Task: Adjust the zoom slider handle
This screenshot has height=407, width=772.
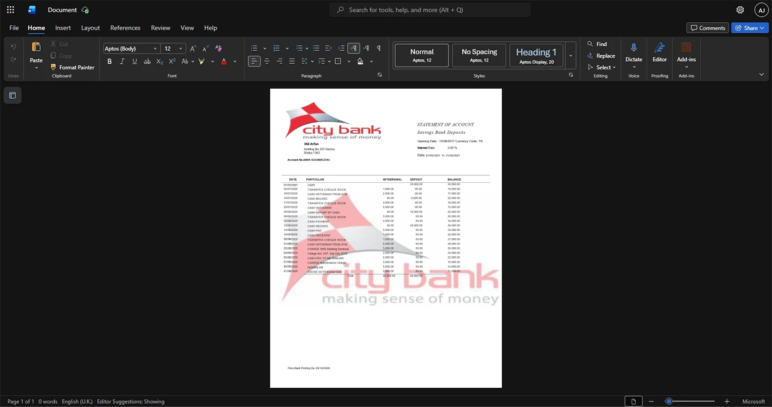Action: coord(669,401)
